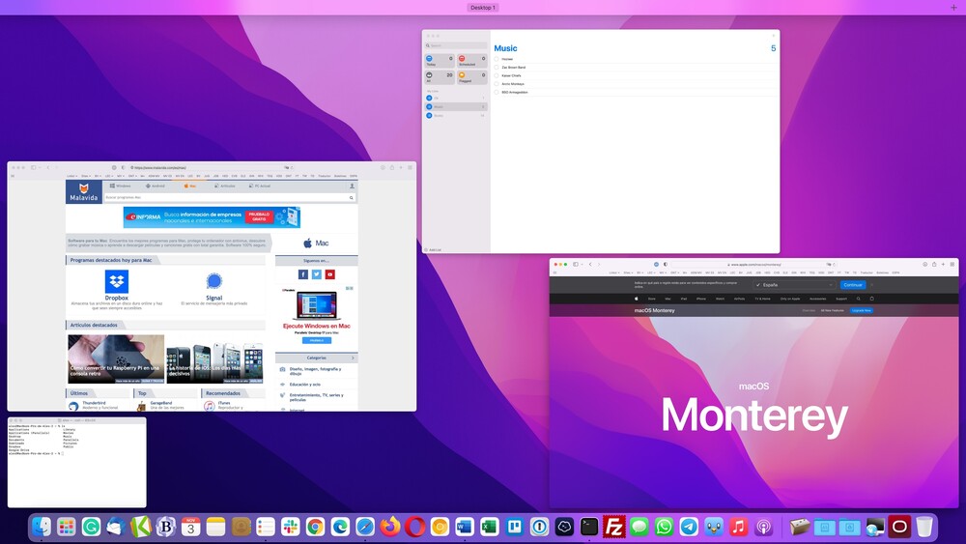
Task: Select Scheduled smart list in Reminders
Action: click(472, 61)
